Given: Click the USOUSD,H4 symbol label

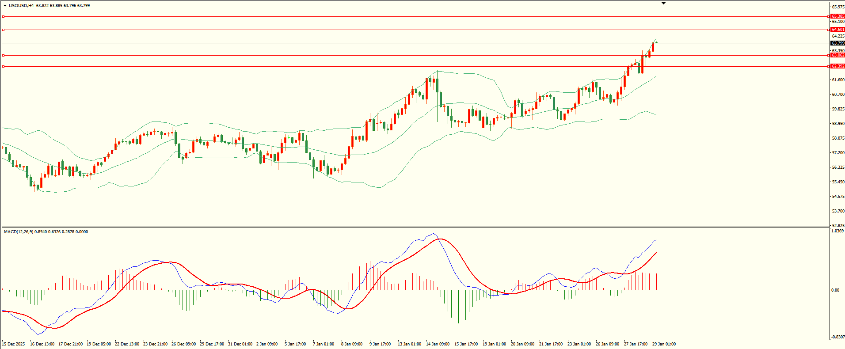Looking at the screenshot, I should click(x=21, y=6).
